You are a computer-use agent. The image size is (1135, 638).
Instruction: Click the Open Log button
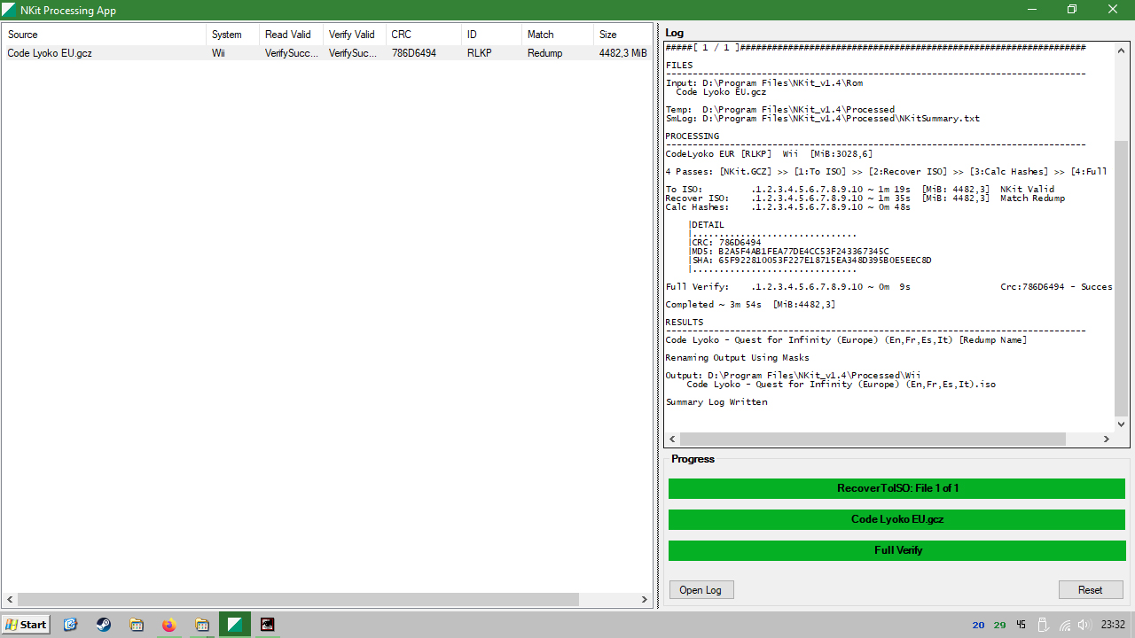(x=701, y=590)
